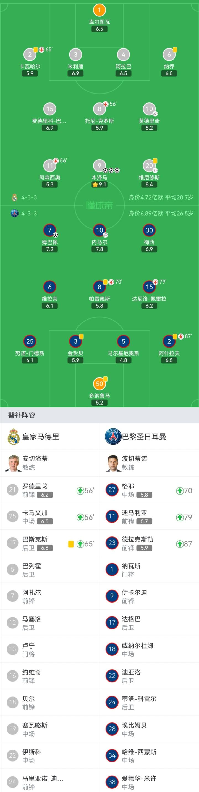The image size is (199, 792).
Task: Click the yellow card next to Nacho
Action: coord(175,50)
